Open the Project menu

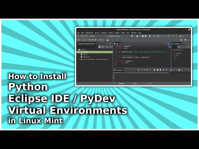[x=117, y=33]
